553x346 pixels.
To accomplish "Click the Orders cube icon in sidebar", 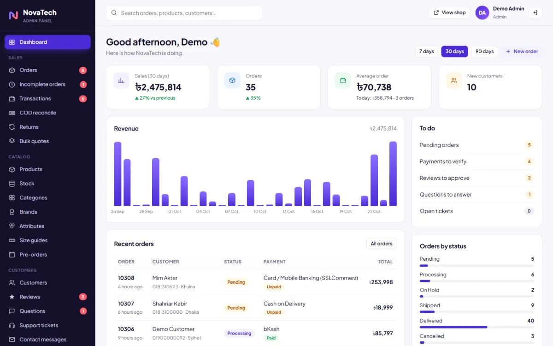I will tap(12, 70).
